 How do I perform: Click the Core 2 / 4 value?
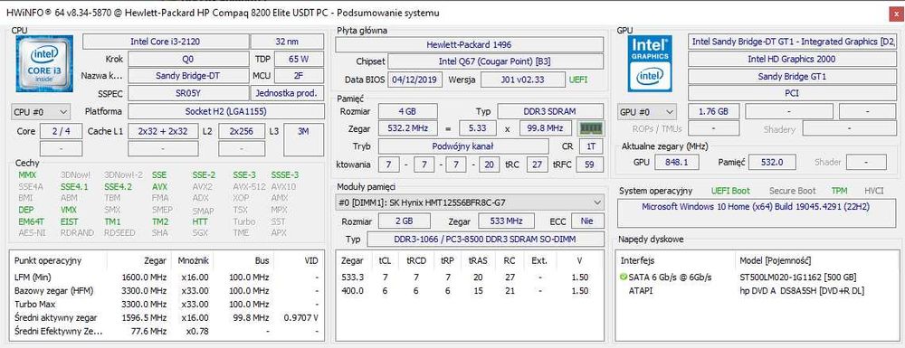[62, 131]
